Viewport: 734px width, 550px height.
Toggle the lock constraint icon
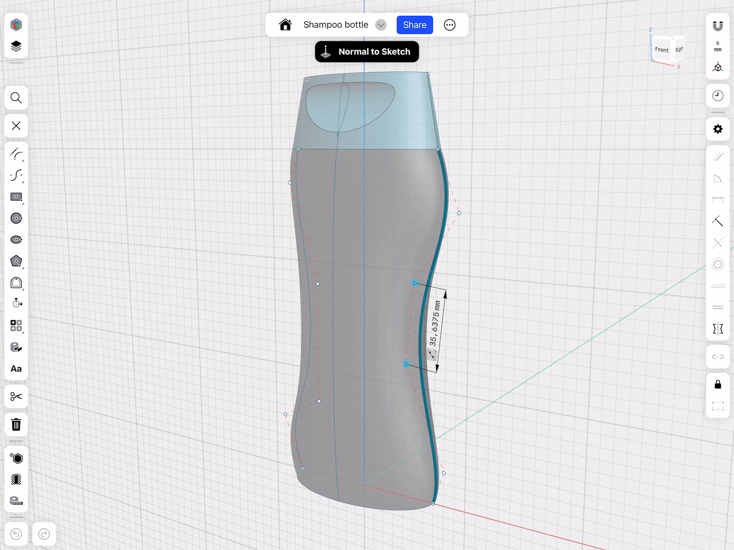[718, 384]
